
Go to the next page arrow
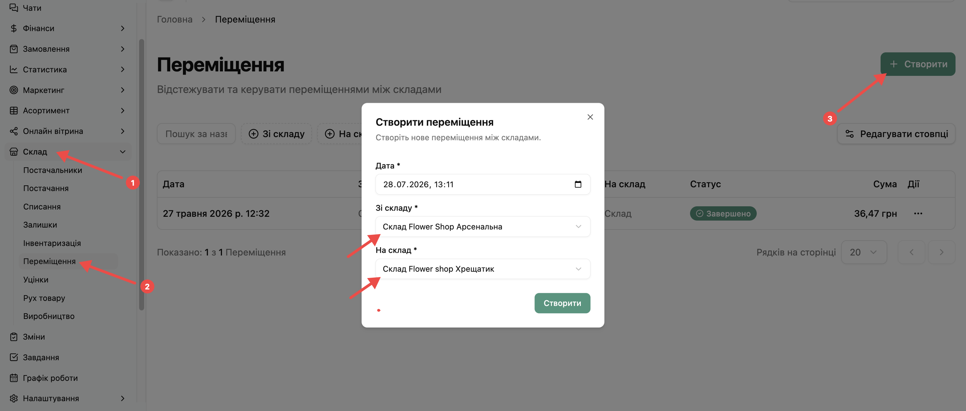[x=941, y=253]
